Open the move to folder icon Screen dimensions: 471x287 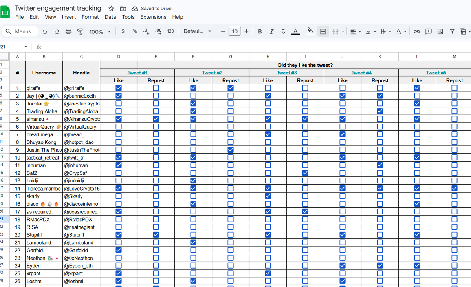click(x=123, y=9)
